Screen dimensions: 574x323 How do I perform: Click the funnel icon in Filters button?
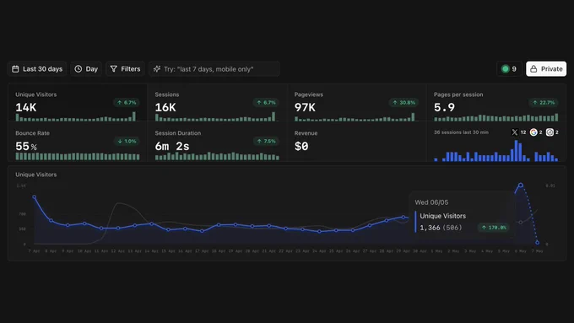(x=114, y=69)
